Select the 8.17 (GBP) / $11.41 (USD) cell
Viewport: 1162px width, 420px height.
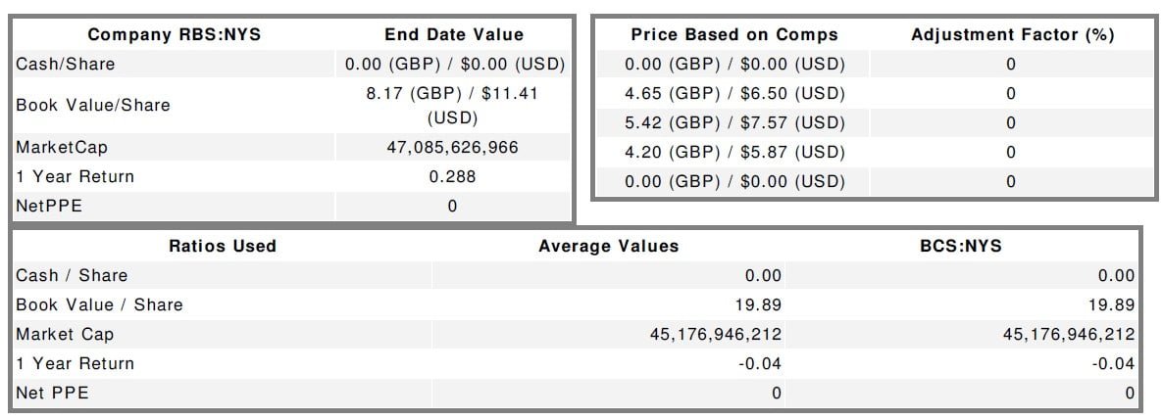click(x=452, y=106)
